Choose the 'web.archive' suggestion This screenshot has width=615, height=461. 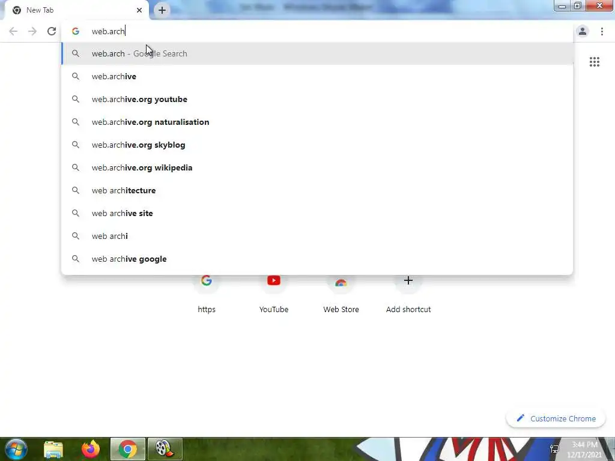click(x=317, y=76)
